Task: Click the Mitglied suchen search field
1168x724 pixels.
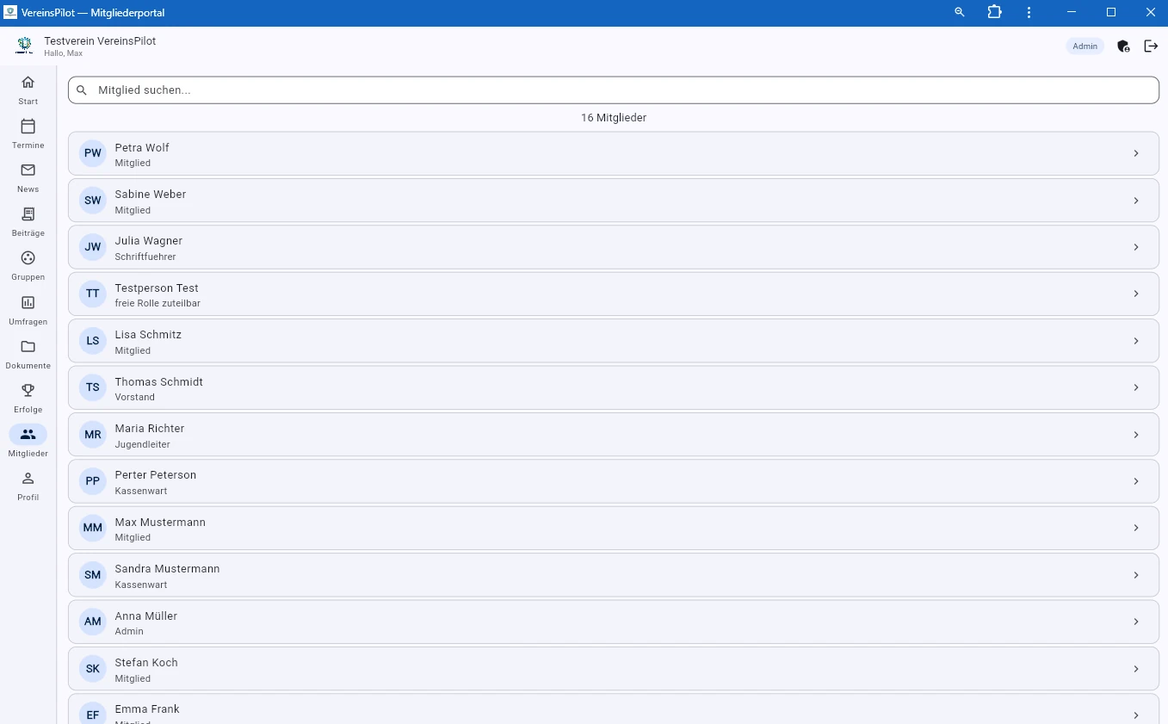Action: (613, 90)
